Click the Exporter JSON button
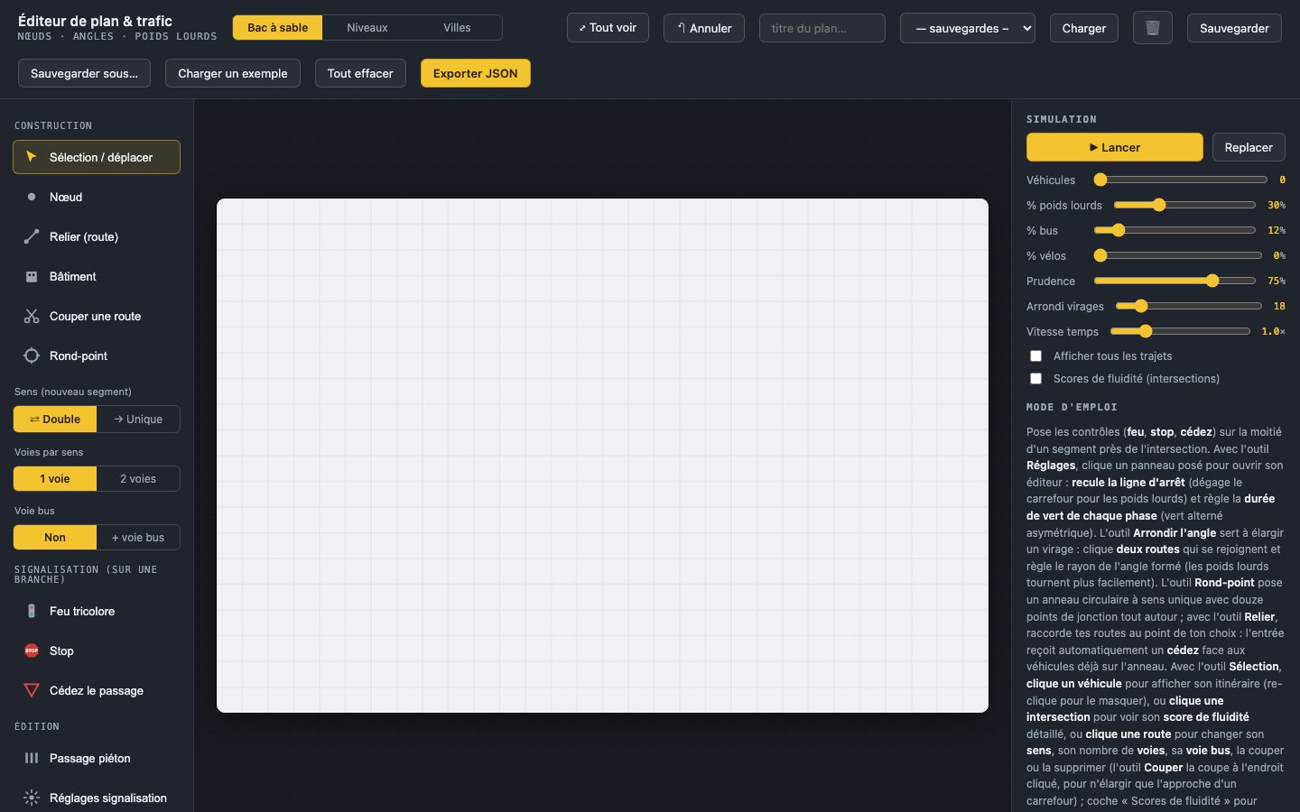Screen dimensions: 1300x812 point(476,73)
